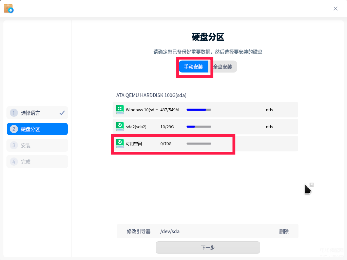Close the installer window

point(335,8)
